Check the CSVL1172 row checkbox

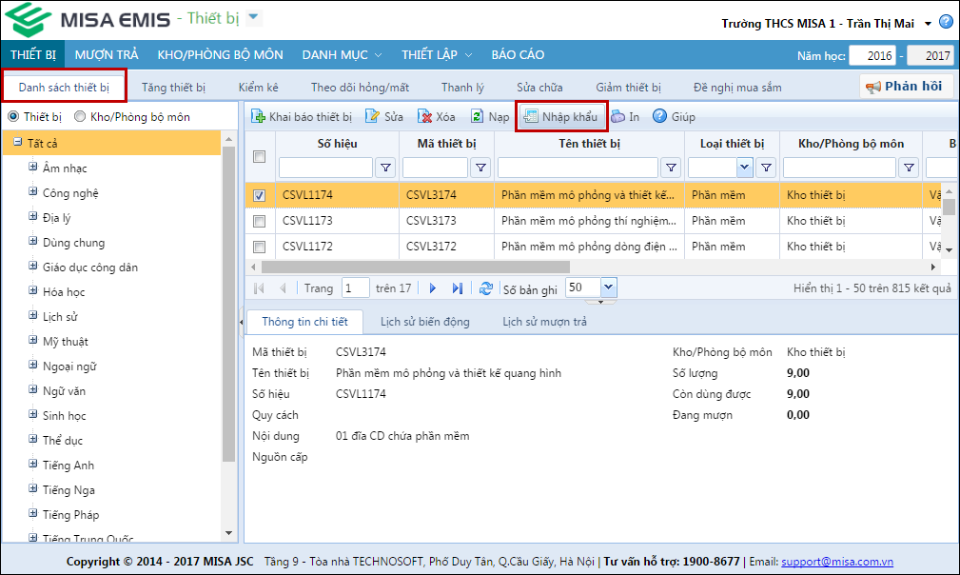(260, 247)
